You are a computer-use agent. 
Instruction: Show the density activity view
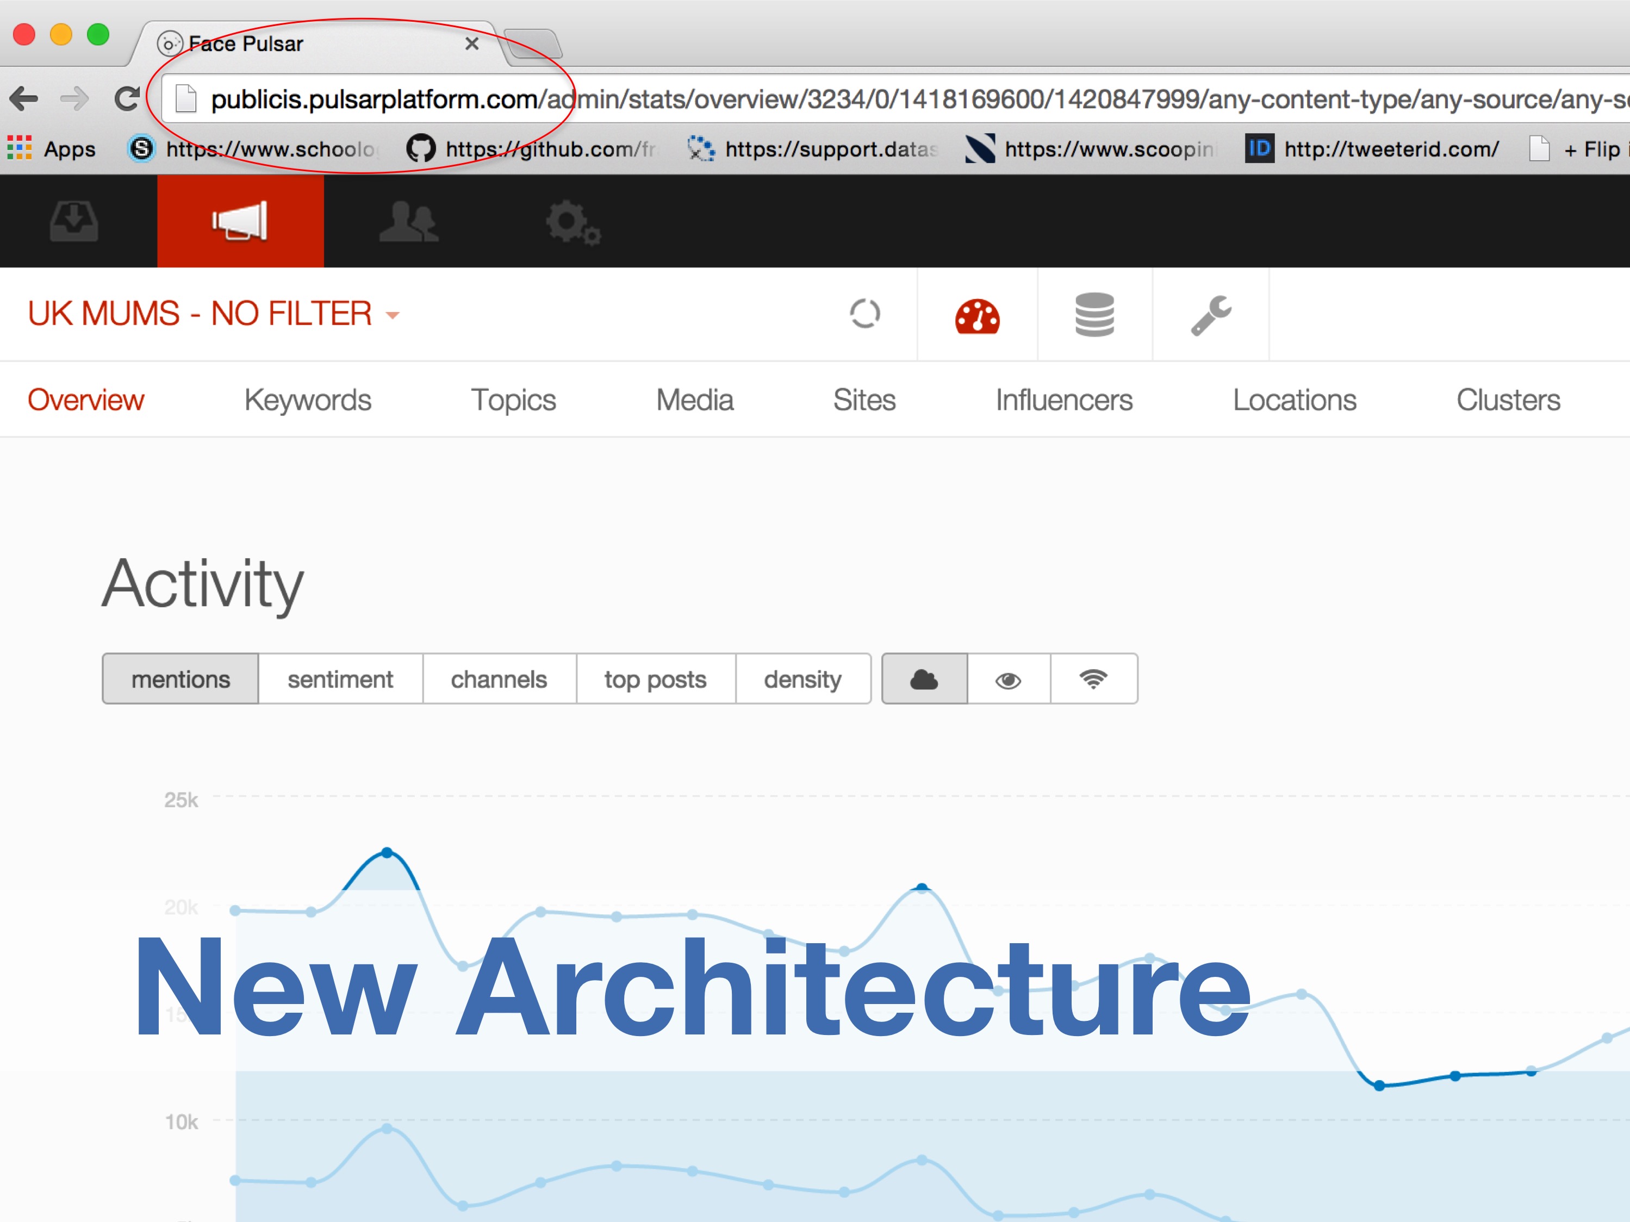click(x=802, y=679)
